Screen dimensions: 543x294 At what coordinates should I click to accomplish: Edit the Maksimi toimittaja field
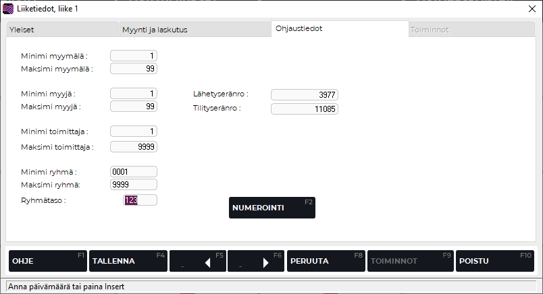point(134,146)
